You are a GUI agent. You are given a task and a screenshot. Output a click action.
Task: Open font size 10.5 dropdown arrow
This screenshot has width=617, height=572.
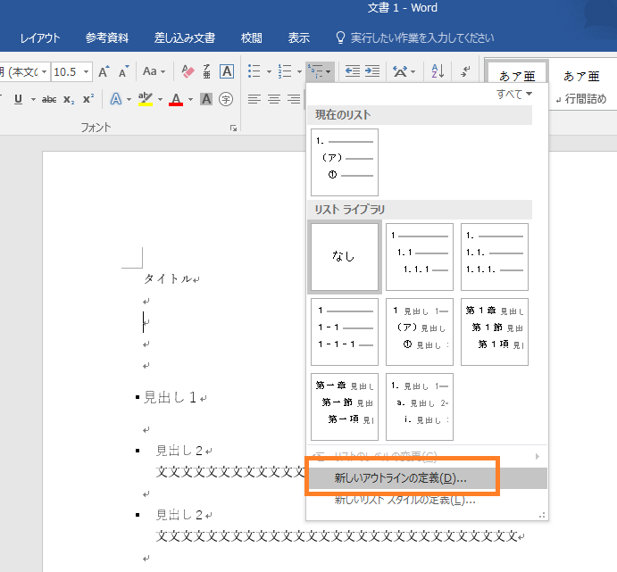86,71
